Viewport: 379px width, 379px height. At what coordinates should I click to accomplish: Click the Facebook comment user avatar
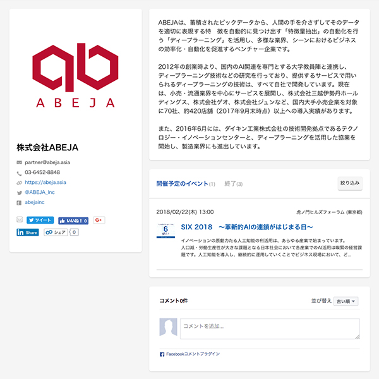tap(168, 328)
